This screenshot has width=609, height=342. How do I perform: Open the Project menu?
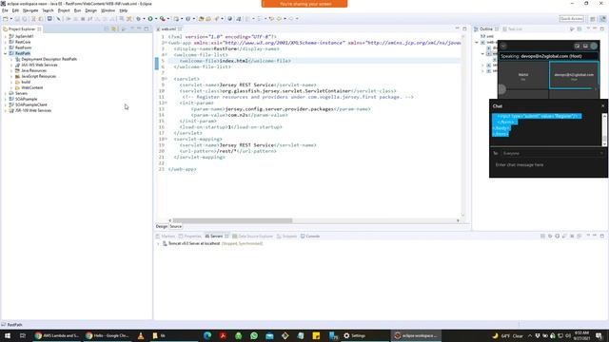click(64, 10)
